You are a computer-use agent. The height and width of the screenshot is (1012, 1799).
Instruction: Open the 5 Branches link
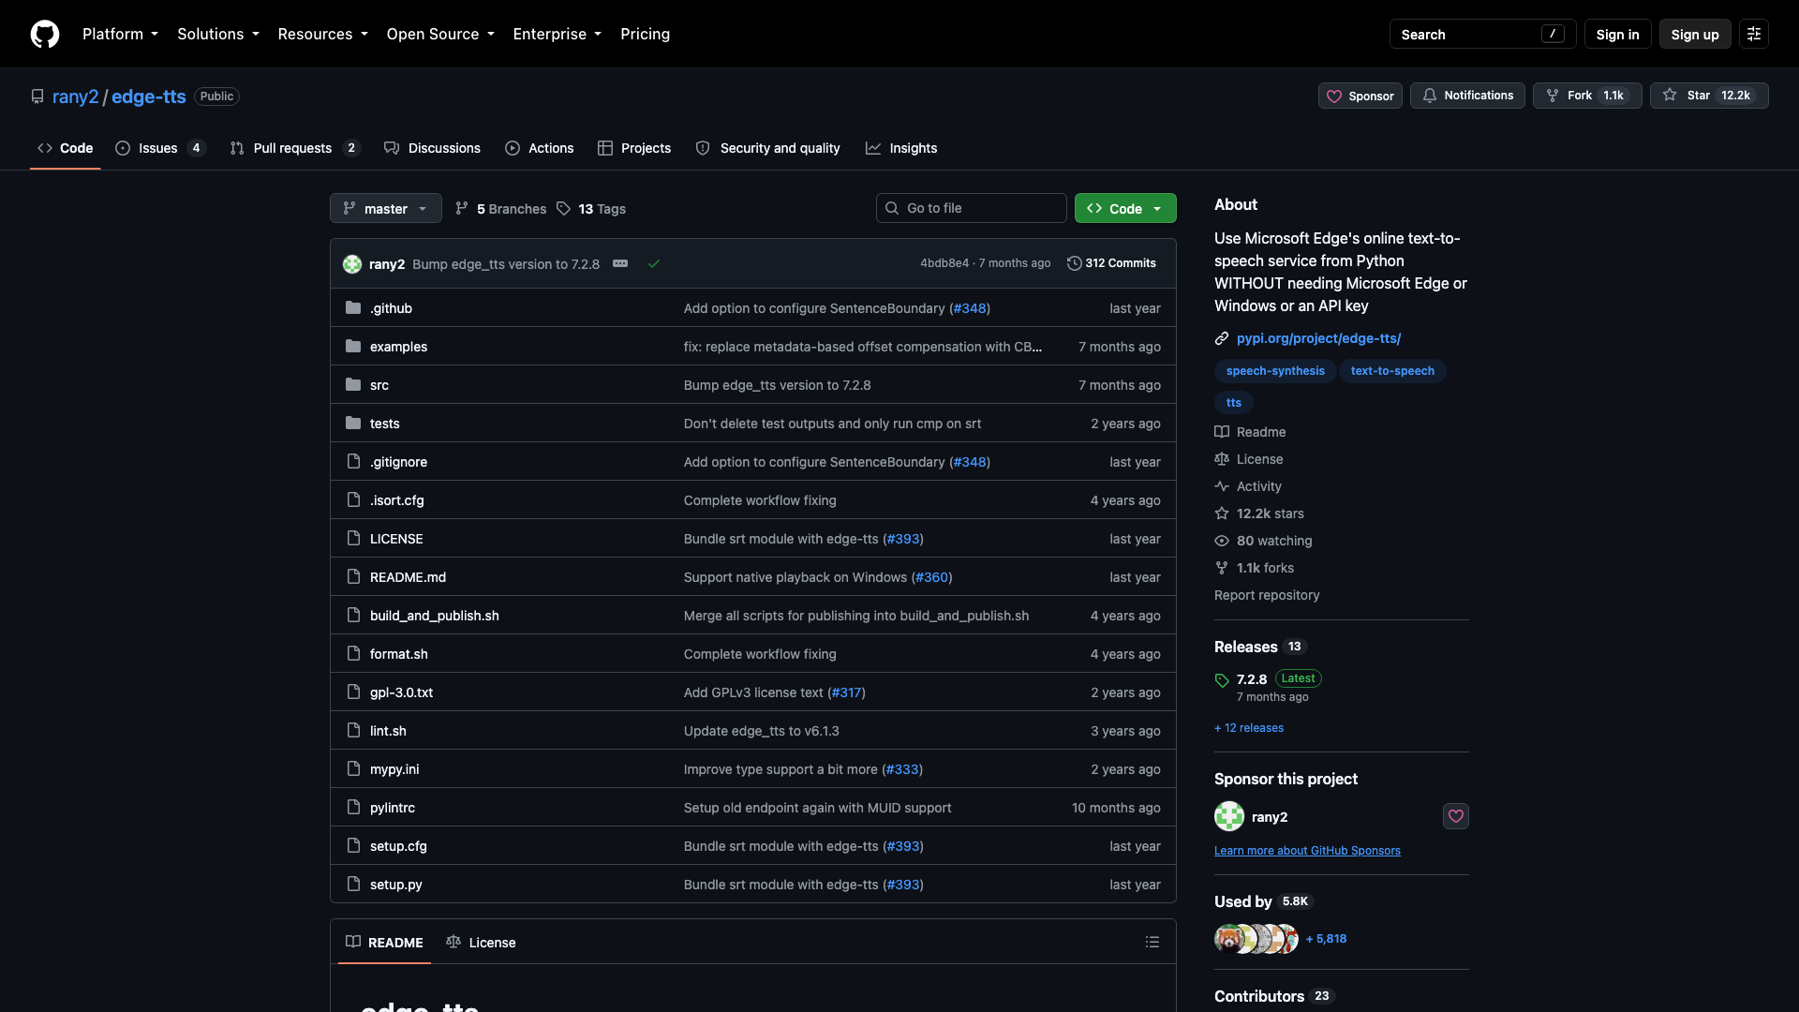(x=501, y=208)
